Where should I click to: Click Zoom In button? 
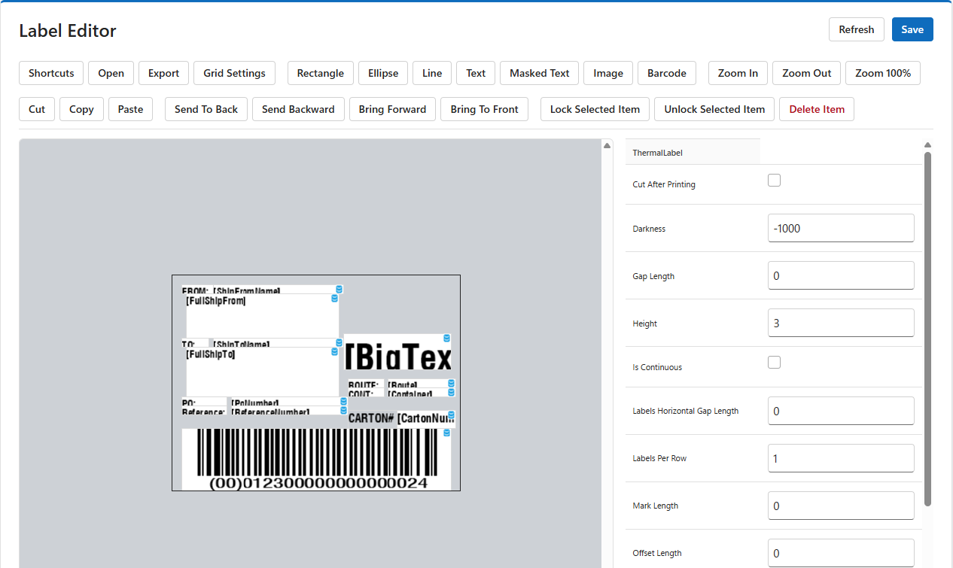point(738,73)
